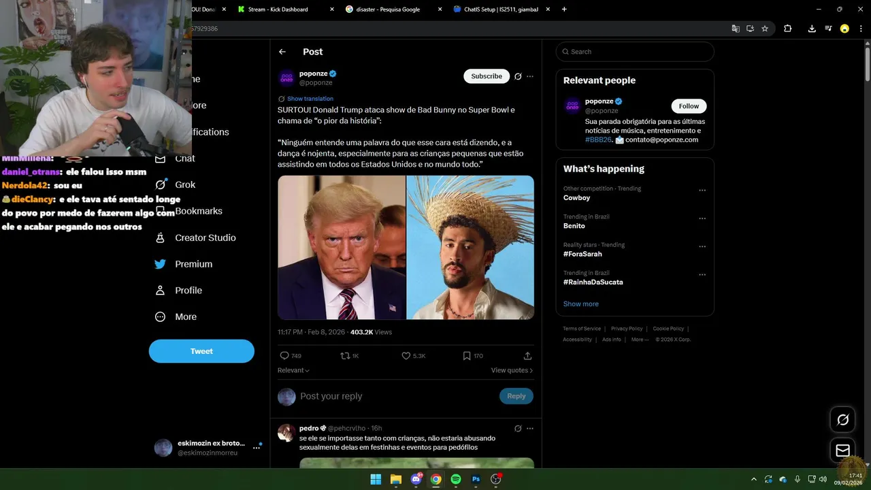Close the Kick Dashboard tab
Image resolution: width=871 pixels, height=490 pixels.
(x=332, y=10)
